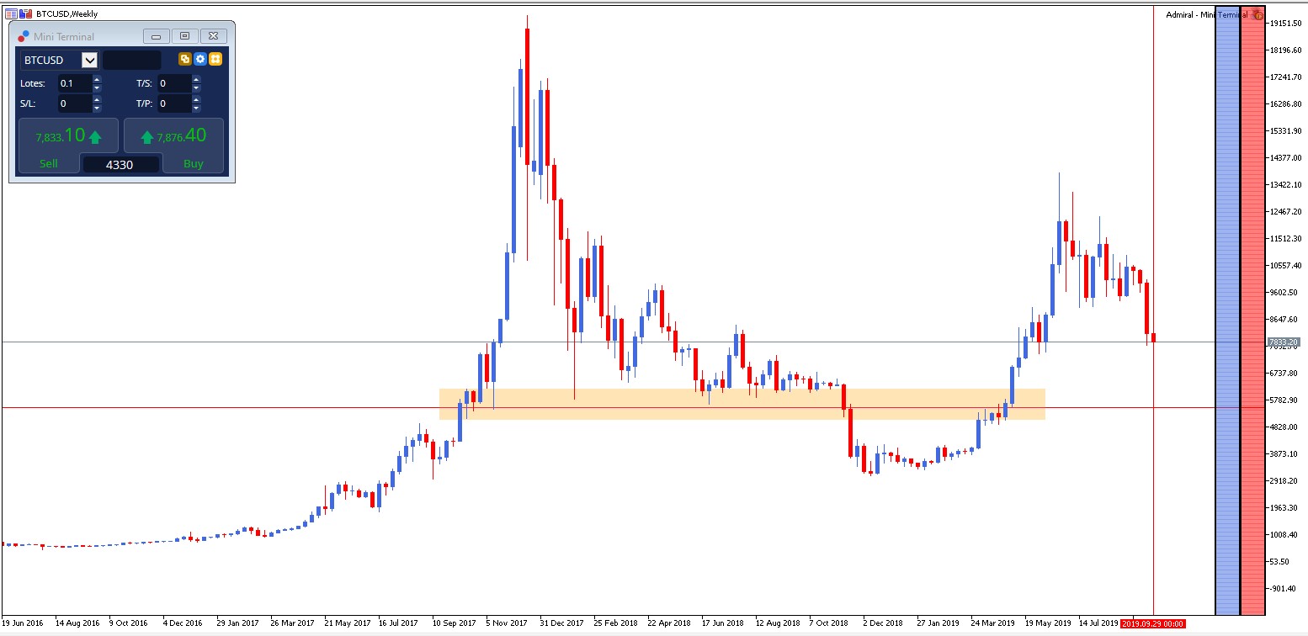Open the BTCUSD symbol dropdown
Image resolution: width=1308 pixels, height=636 pixels.
[89, 61]
